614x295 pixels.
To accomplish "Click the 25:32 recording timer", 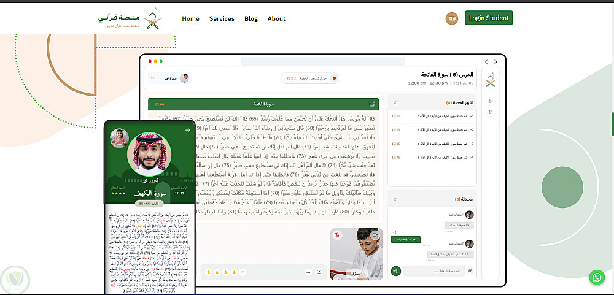I will coord(291,79).
